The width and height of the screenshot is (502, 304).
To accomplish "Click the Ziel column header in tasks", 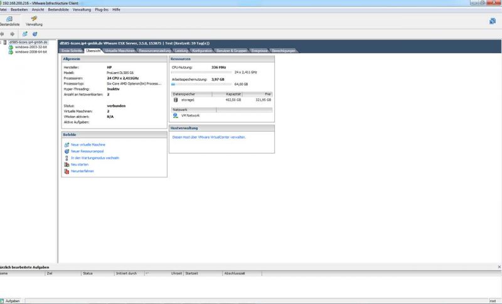I will pos(63,273).
